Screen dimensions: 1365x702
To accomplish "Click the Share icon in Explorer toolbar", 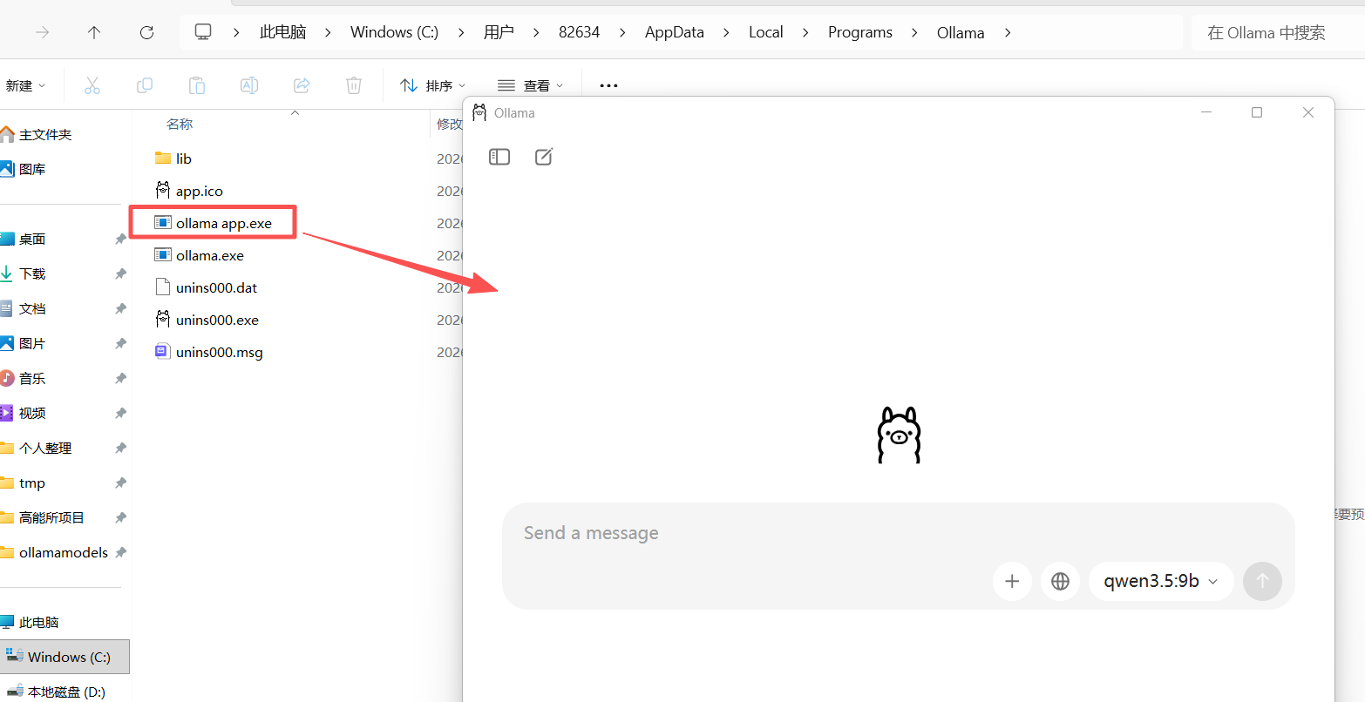I will tap(302, 85).
